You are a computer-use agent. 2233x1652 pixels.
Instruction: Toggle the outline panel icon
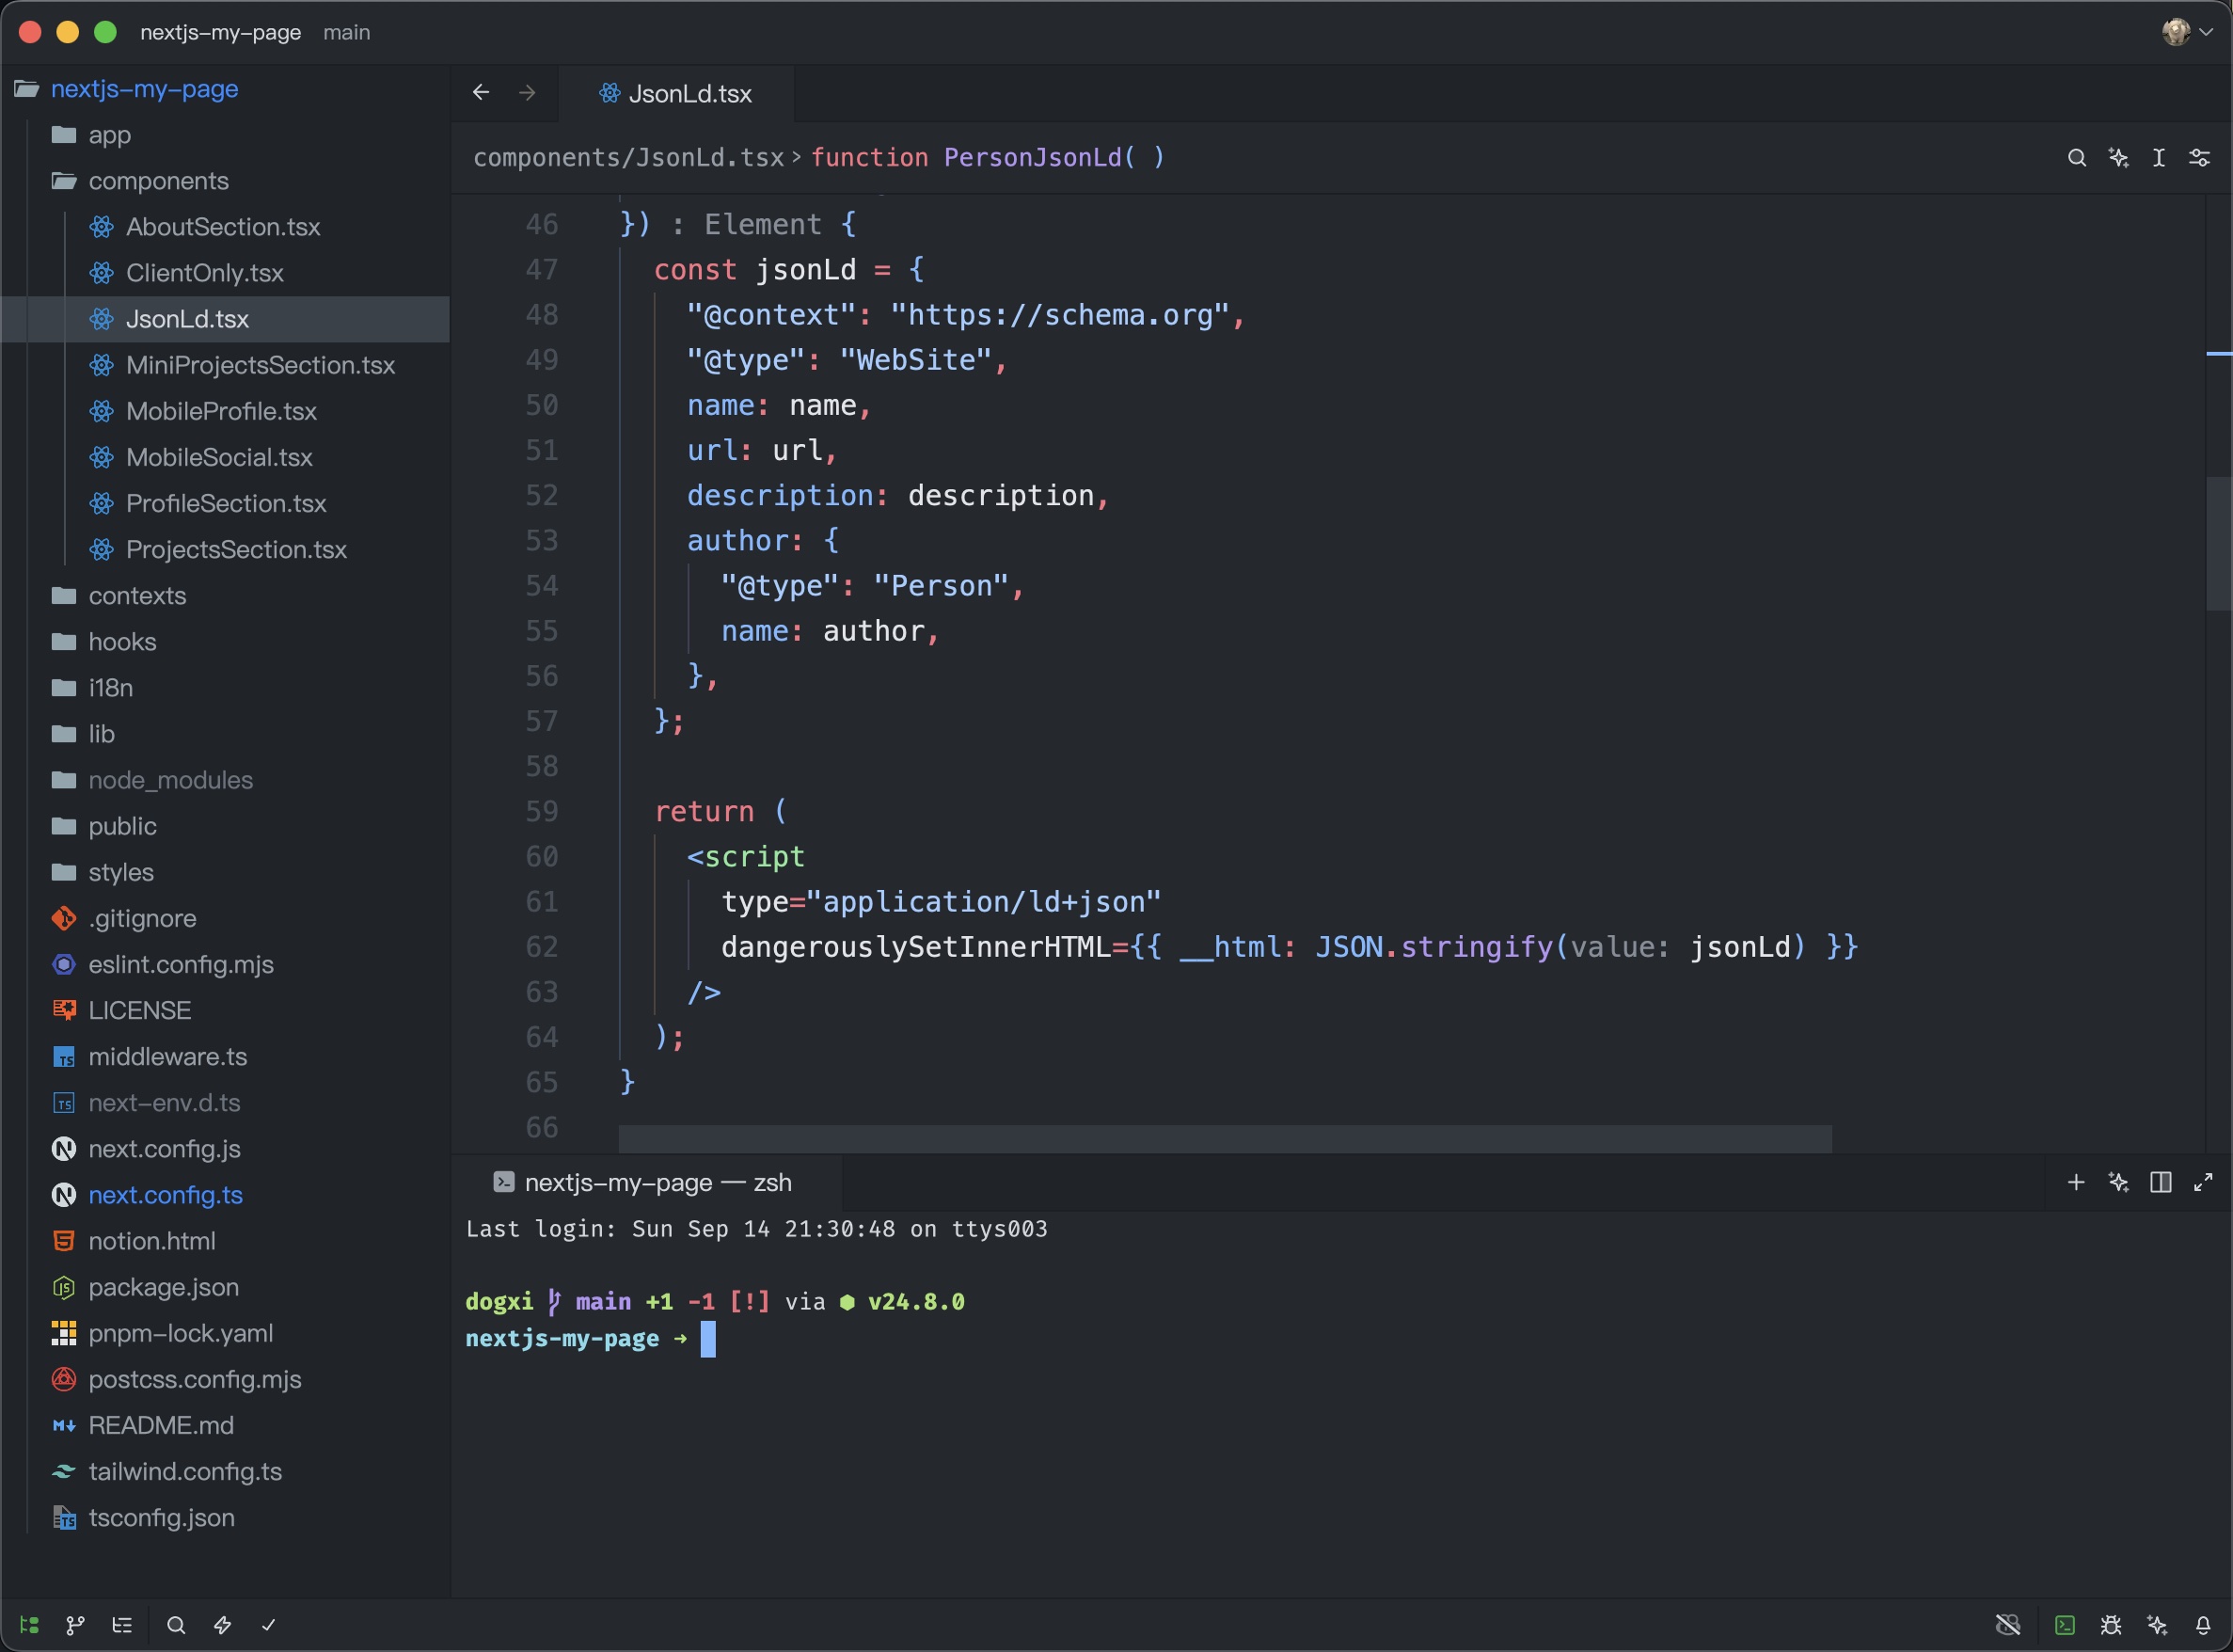(122, 1625)
